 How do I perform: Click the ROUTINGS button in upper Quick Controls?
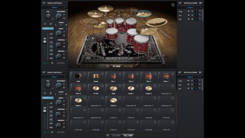[x=61, y=63]
